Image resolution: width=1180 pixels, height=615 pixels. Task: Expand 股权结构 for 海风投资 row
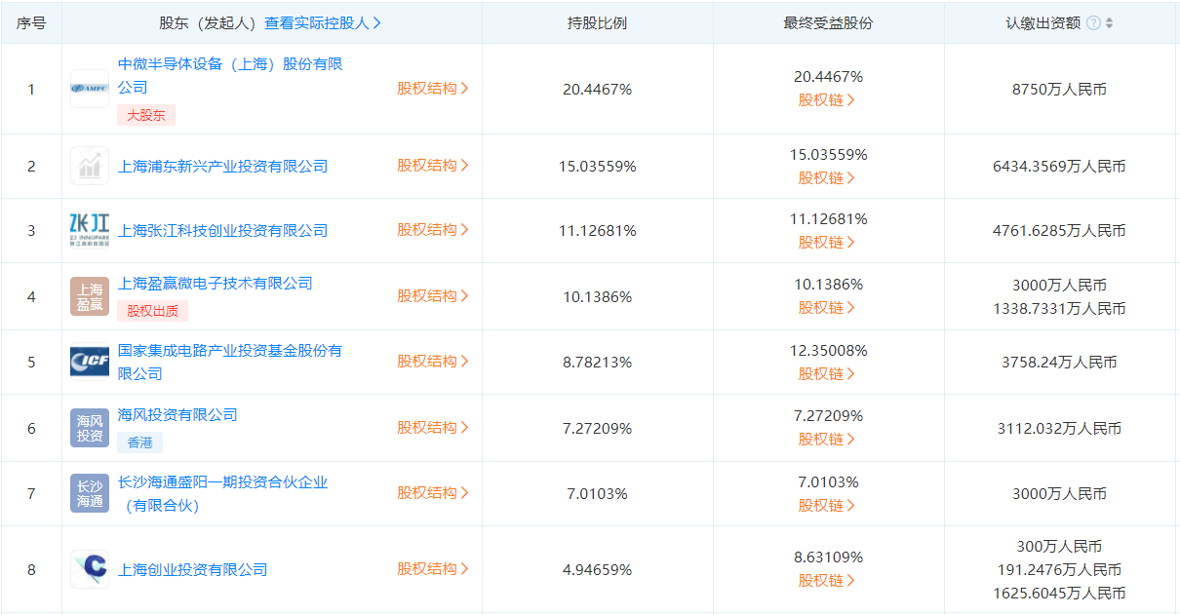[433, 428]
